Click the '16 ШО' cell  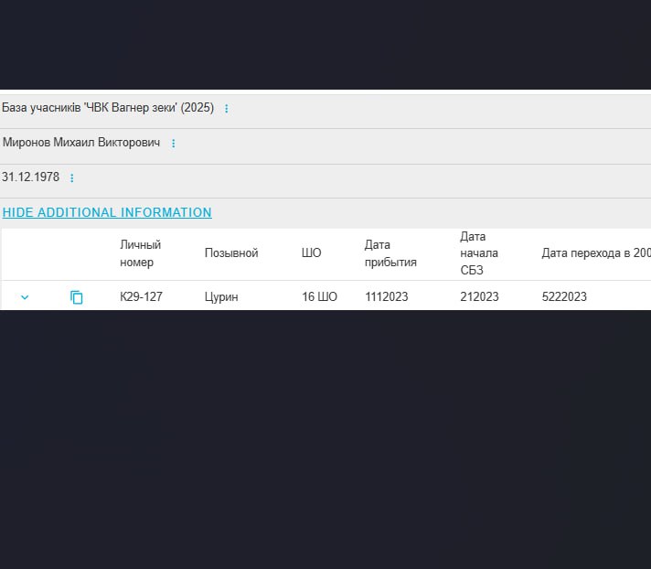[319, 297]
